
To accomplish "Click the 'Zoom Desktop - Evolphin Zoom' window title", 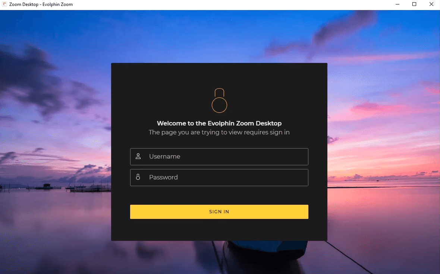I will point(41,4).
